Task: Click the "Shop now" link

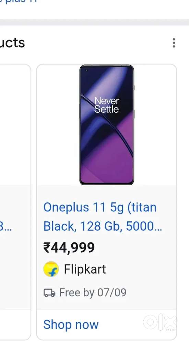Action: click(71, 324)
